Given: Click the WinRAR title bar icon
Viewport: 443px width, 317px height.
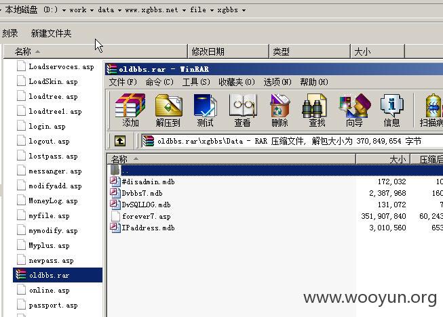Looking at the screenshot, I should point(111,69).
